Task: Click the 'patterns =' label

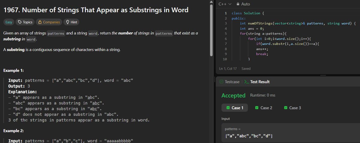Action: coord(233,129)
